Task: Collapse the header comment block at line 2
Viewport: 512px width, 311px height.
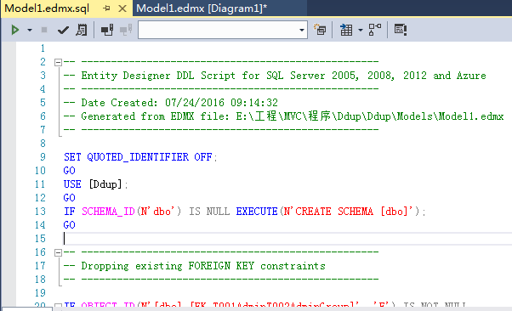Action: (x=58, y=62)
